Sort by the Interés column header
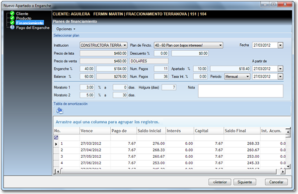Screen dimensions: 298x194 pyautogui.click(x=180, y=131)
